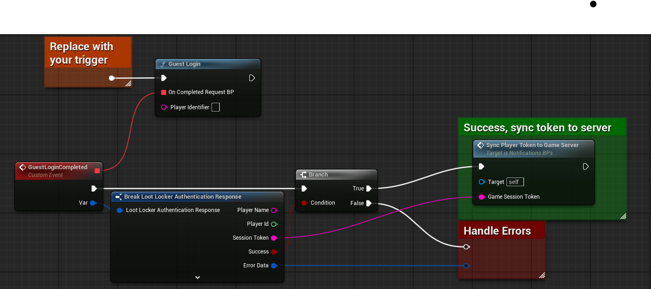Select the Handle Errors comment header
Image resolution: width=651 pixels, height=289 pixels.
[x=497, y=231]
